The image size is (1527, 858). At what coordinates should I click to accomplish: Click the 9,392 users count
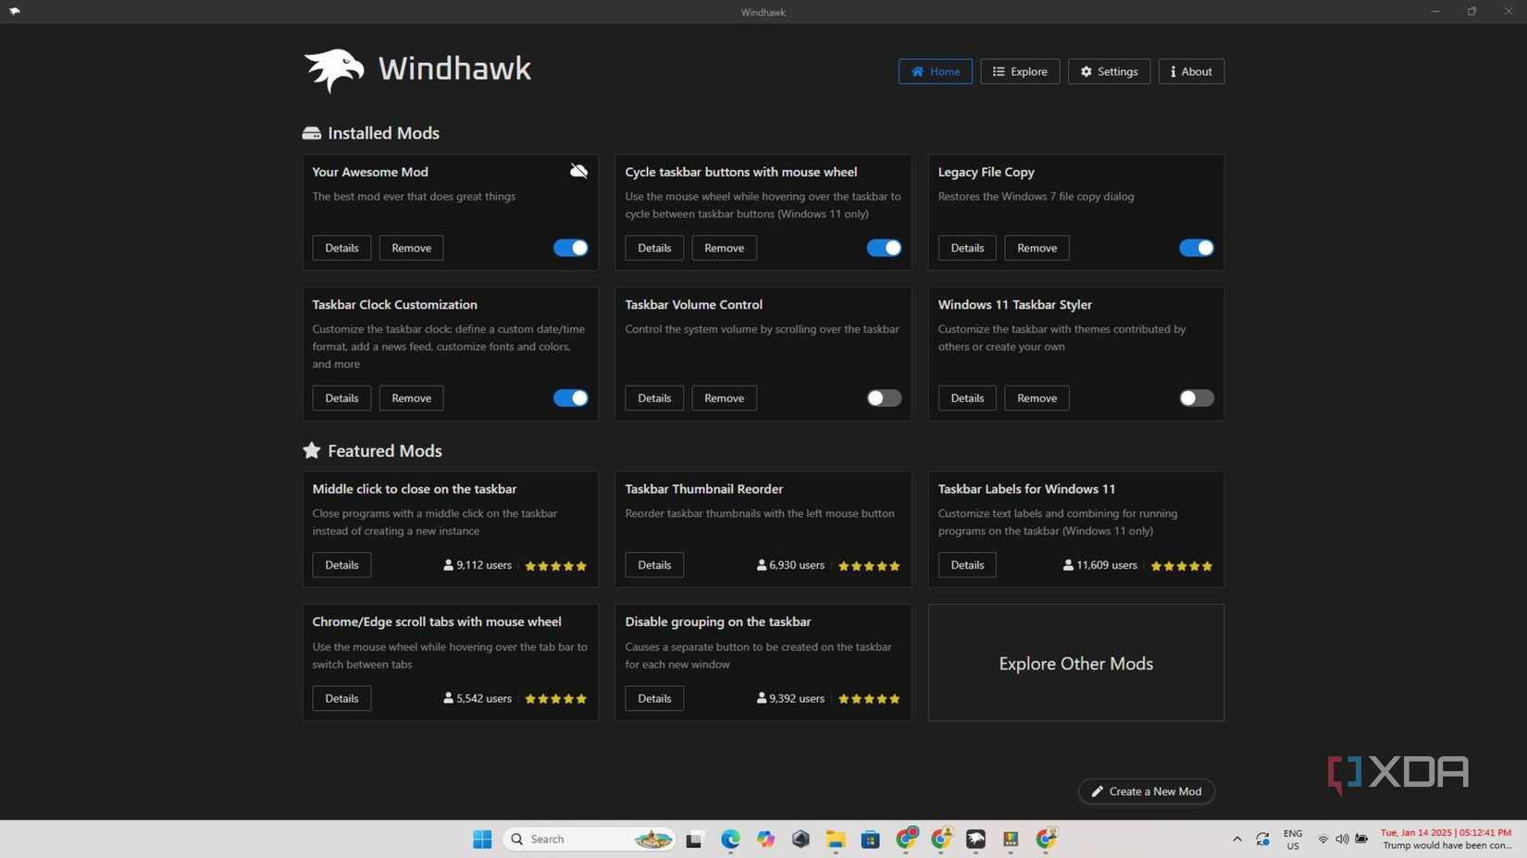click(790, 698)
